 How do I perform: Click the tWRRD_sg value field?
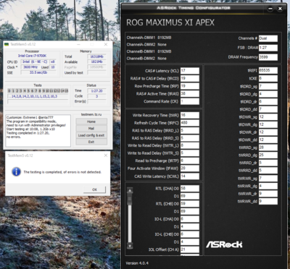[x=268, y=148]
